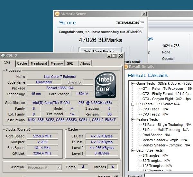Collapse the CPU Tests tree node

[133, 104]
